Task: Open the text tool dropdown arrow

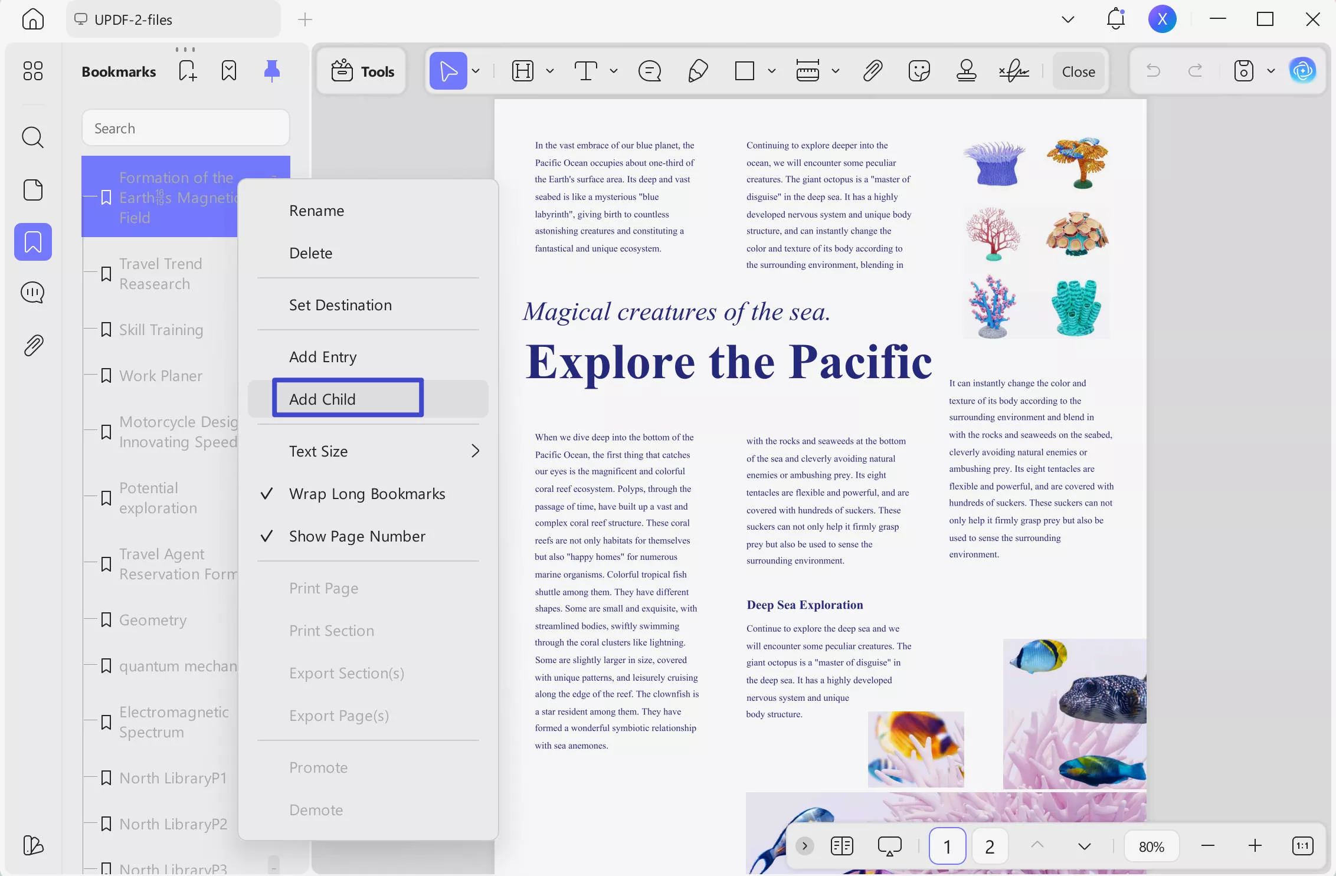Action: point(614,71)
